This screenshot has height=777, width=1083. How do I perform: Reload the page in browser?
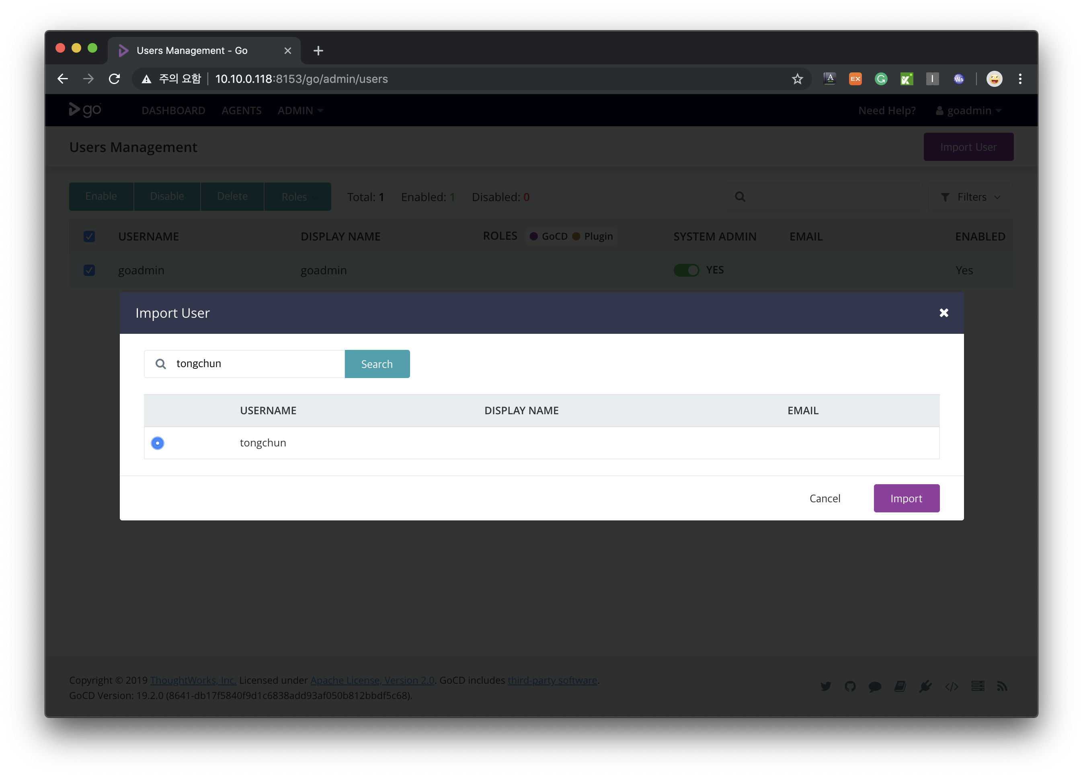[114, 79]
